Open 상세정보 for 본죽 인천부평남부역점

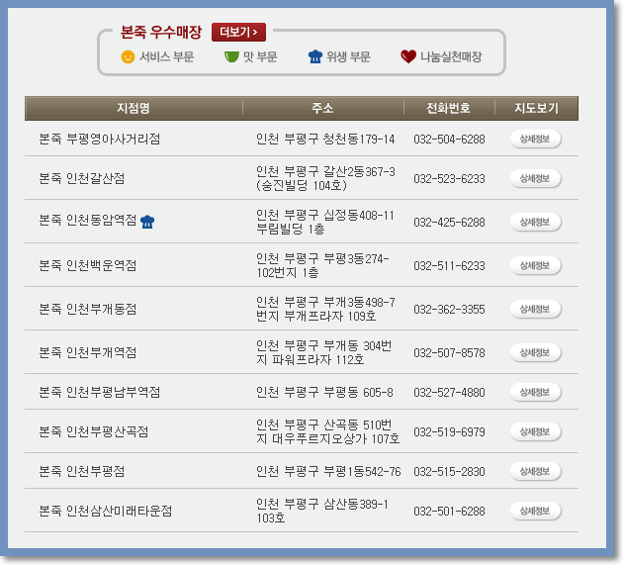(535, 392)
